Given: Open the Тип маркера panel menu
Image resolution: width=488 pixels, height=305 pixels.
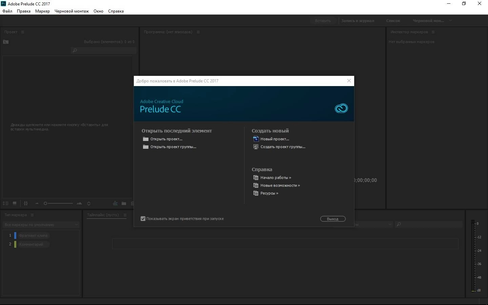Looking at the screenshot, I should point(32,215).
